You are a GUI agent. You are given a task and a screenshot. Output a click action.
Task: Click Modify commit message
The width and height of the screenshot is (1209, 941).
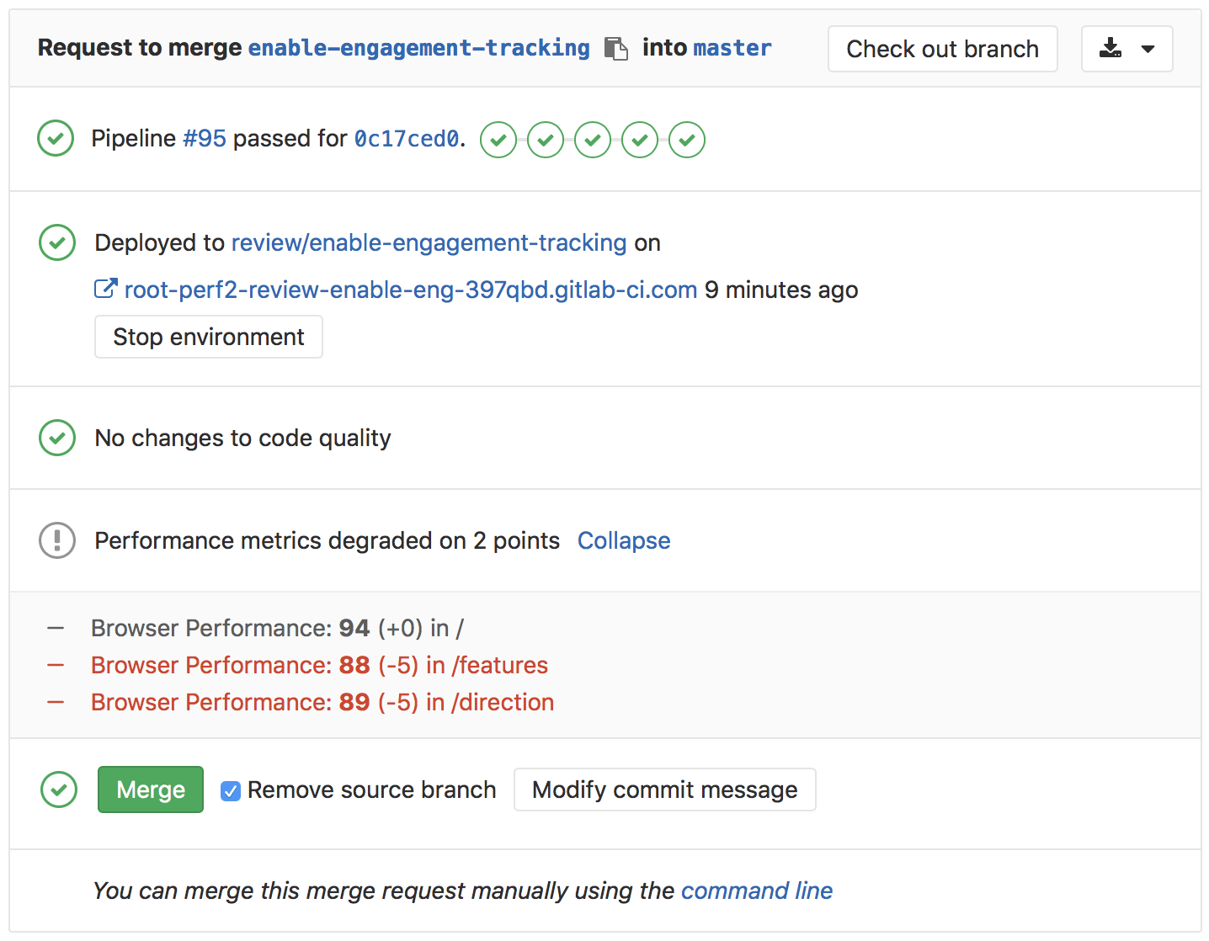coord(664,789)
